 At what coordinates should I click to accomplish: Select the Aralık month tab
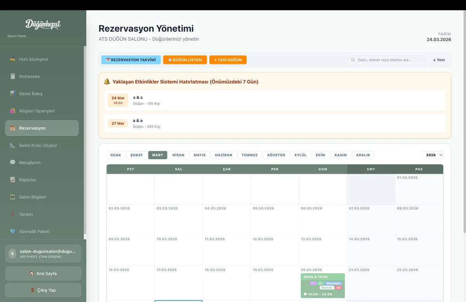tap(363, 155)
